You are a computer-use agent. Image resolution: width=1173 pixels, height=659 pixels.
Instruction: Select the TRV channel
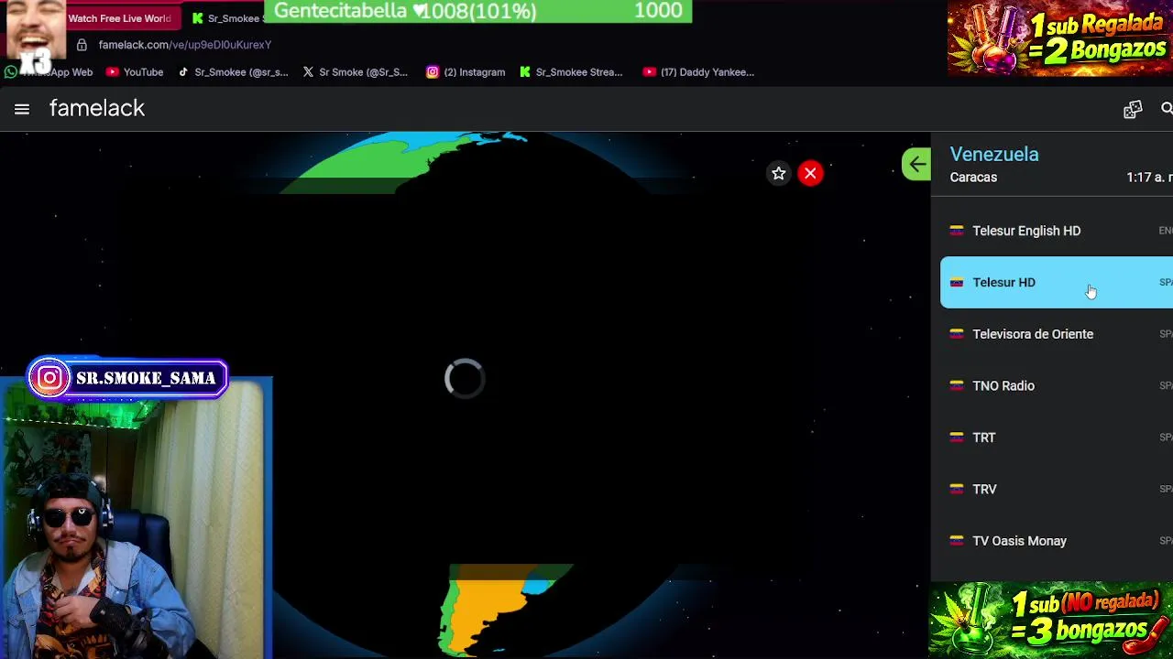[x=1057, y=489]
